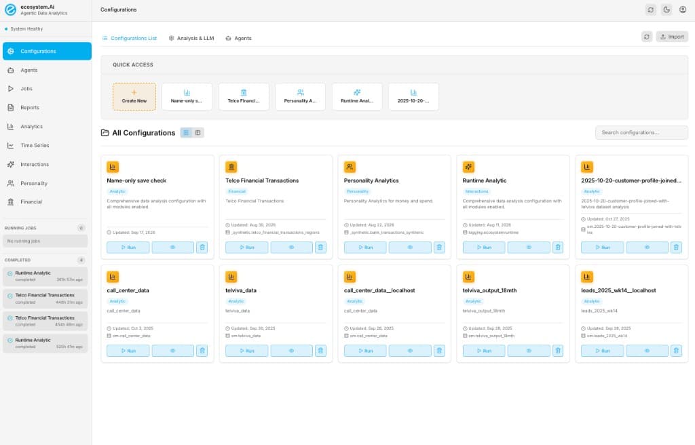View the Telco Financial Transactions configuration

coord(291,248)
